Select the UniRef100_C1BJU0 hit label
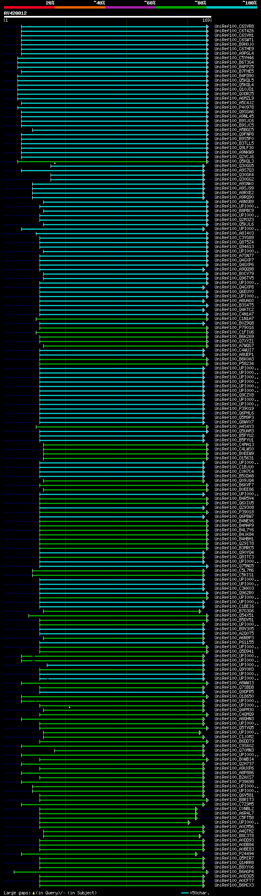The image size is (261, 896). tap(234, 467)
